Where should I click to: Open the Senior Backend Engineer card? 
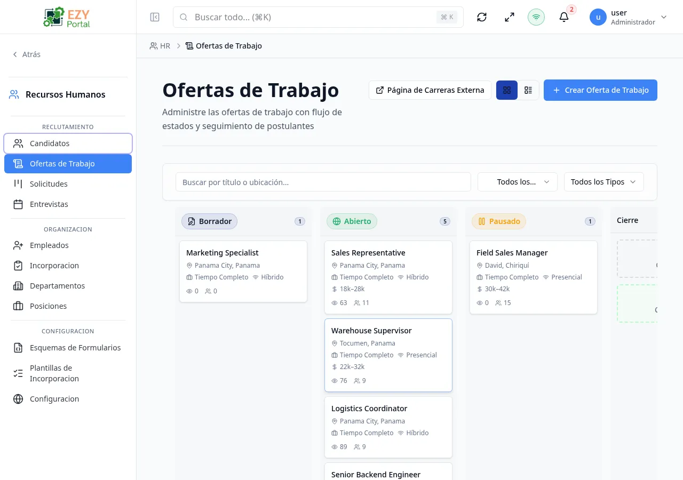[x=388, y=471]
